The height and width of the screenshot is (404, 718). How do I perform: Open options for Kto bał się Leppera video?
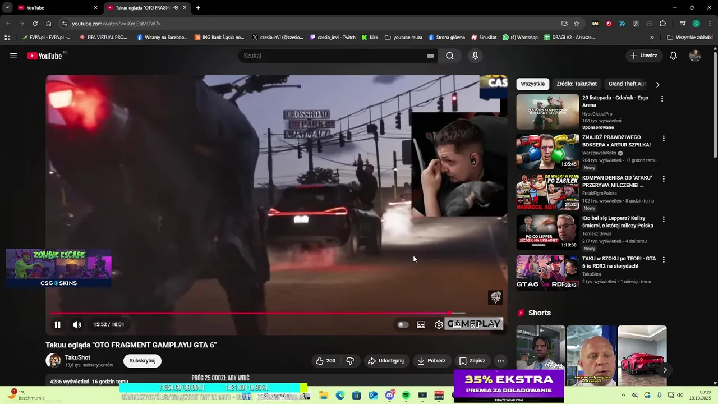(x=664, y=219)
